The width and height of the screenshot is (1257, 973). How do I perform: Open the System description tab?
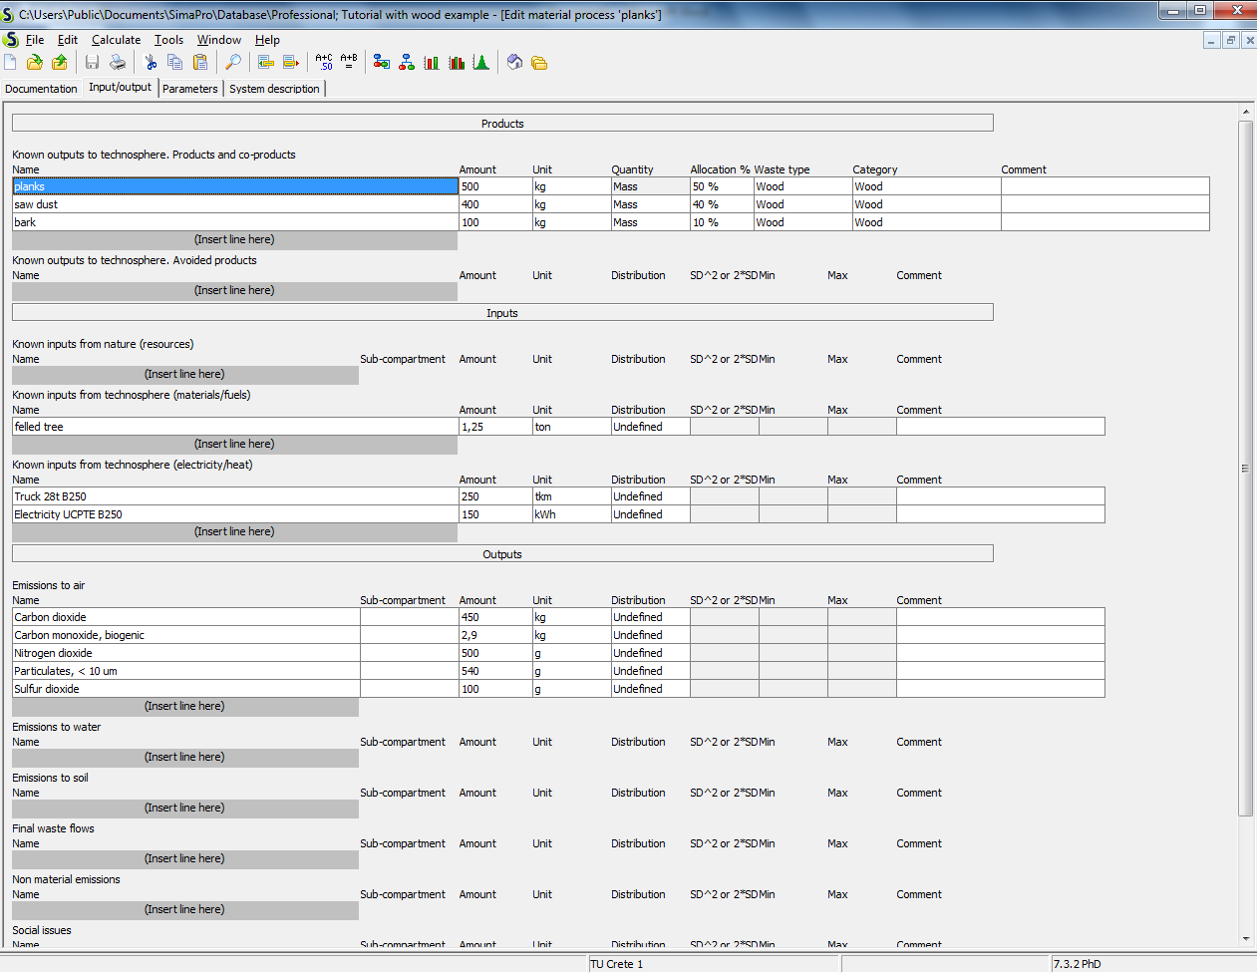[x=274, y=89]
